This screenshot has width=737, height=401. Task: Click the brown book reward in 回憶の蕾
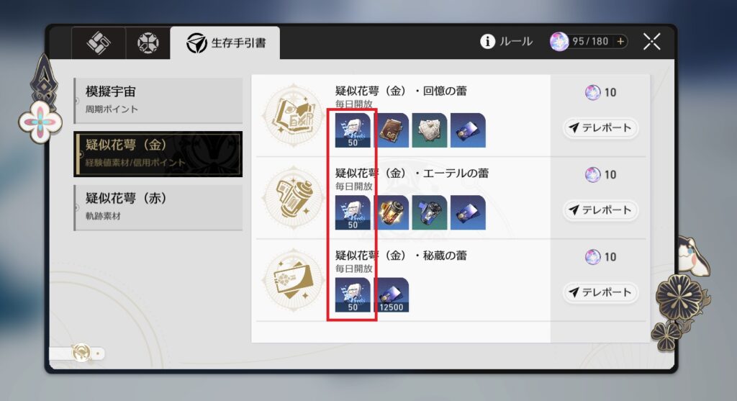tap(391, 130)
